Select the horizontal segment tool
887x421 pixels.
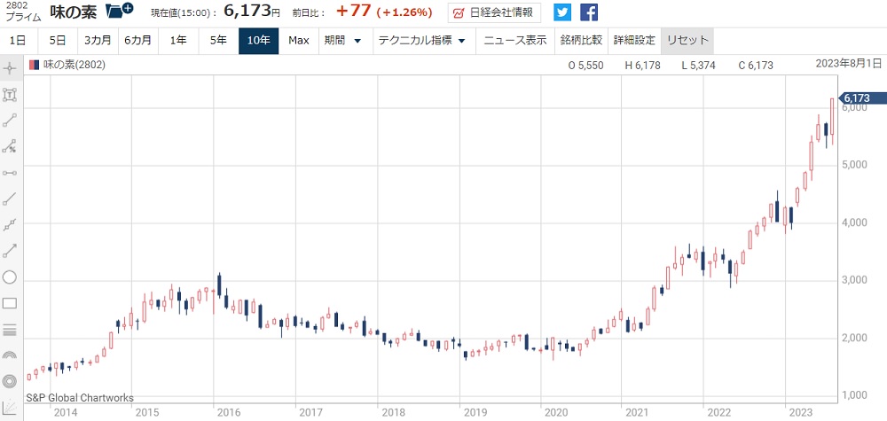(x=10, y=172)
